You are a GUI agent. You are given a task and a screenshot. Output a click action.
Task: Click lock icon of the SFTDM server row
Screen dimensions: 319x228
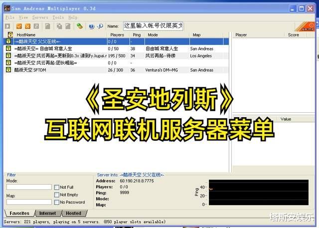pyautogui.click(x=8, y=70)
